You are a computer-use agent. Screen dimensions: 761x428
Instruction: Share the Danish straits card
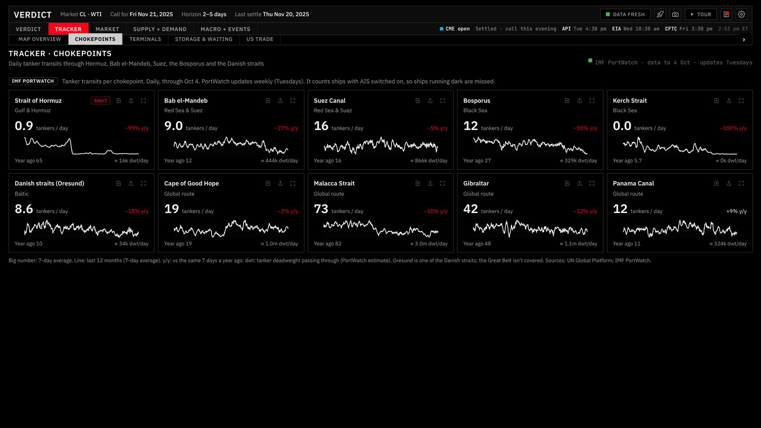(131, 184)
